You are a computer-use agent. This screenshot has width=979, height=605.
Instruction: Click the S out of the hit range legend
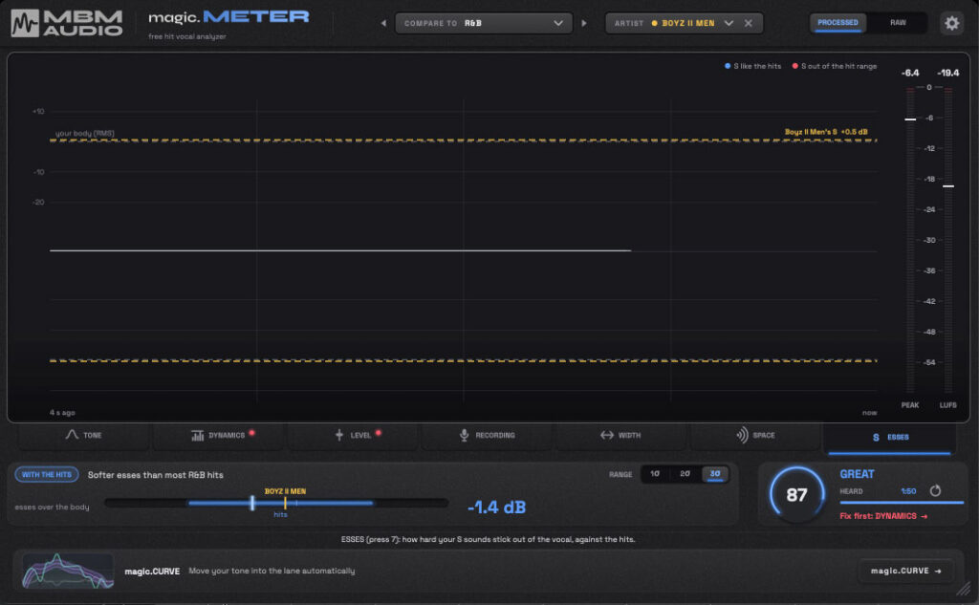pos(835,66)
